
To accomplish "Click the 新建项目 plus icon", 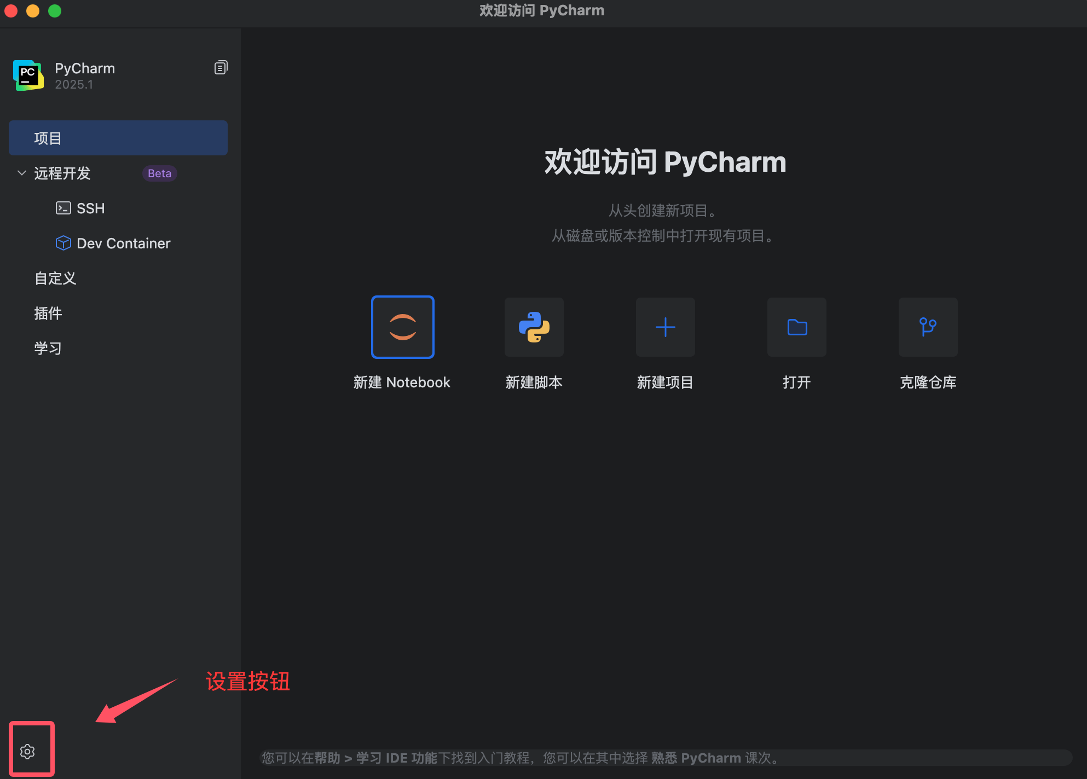I will coord(665,327).
